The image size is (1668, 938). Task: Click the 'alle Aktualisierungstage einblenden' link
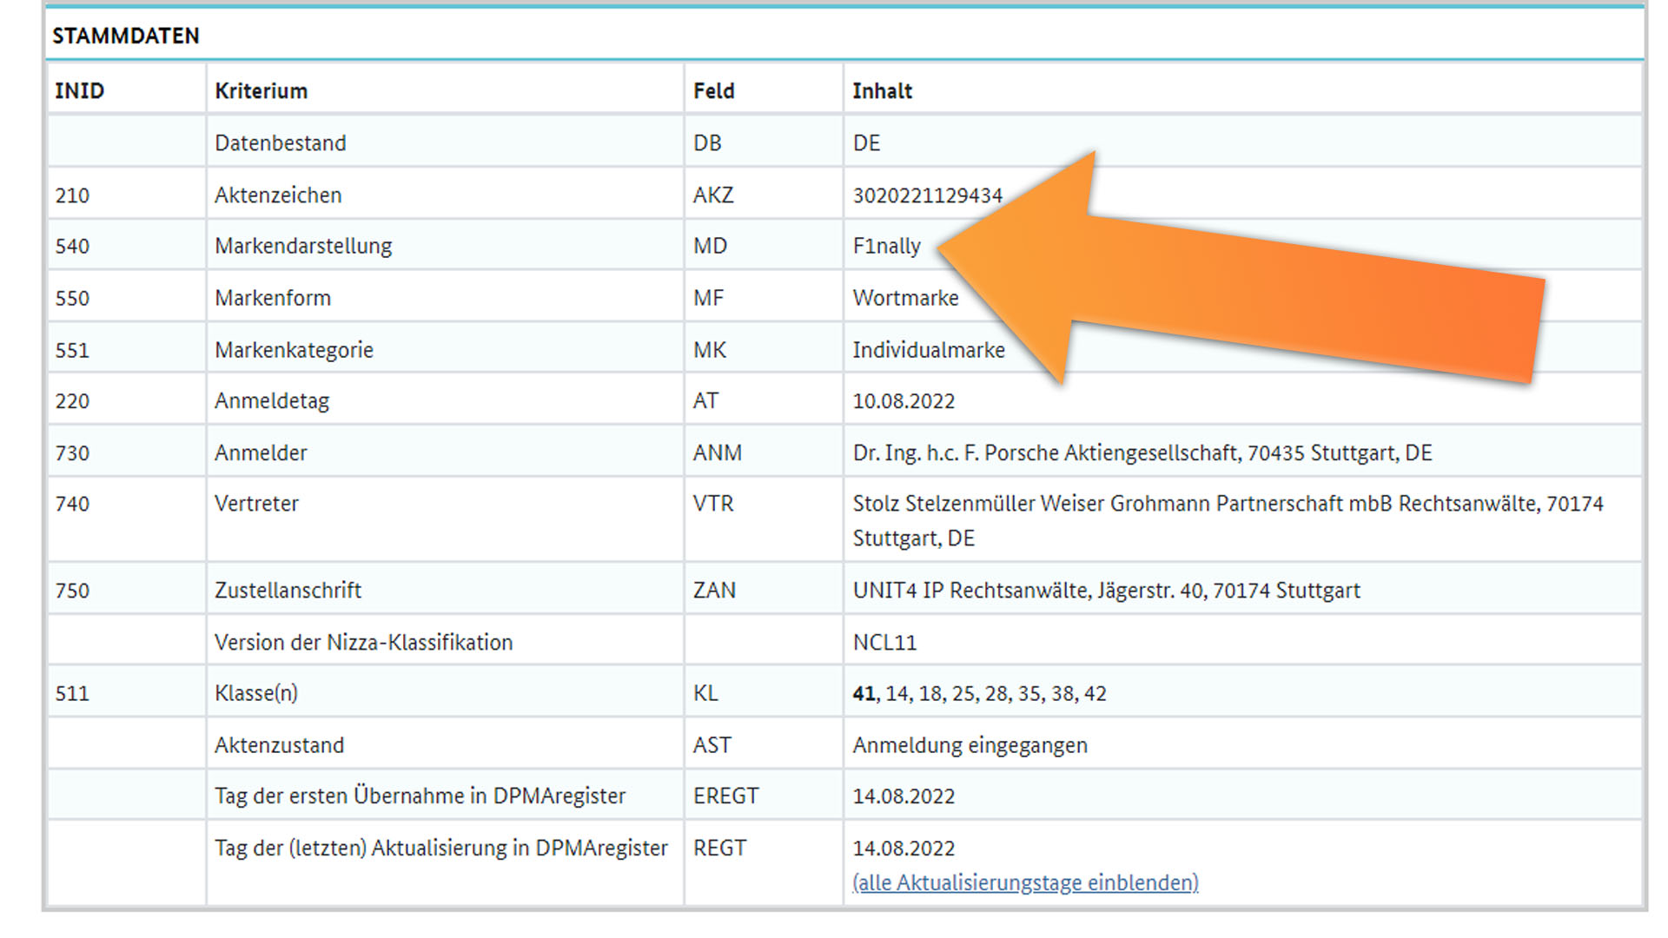click(1025, 882)
